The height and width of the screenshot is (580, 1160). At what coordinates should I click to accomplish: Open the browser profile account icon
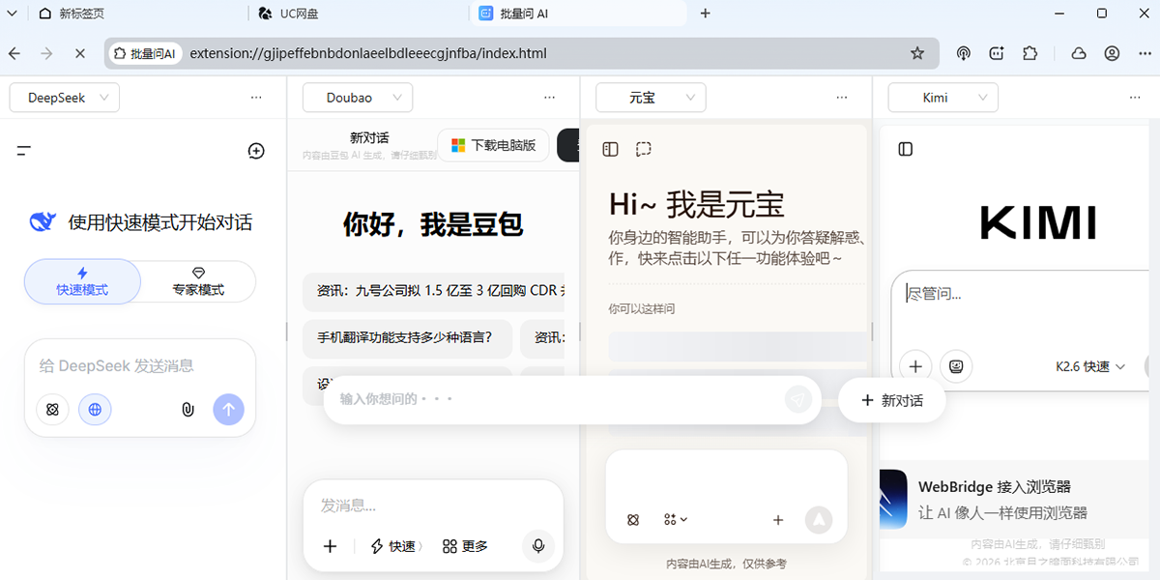point(1113,53)
